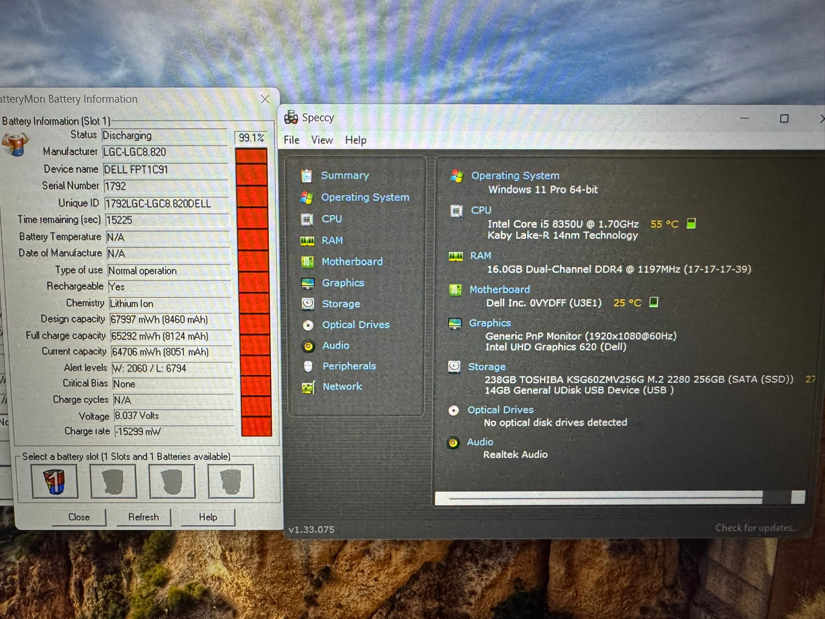Screen dimensions: 825x619
Task: Click the Graphics icon in summary pane
Action: 455,323
